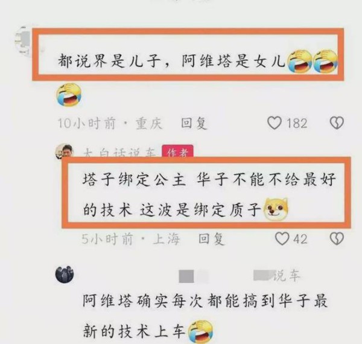
Task: Select the comment 都说界是儿子，阿维塔是女儿
Action: pos(171,62)
